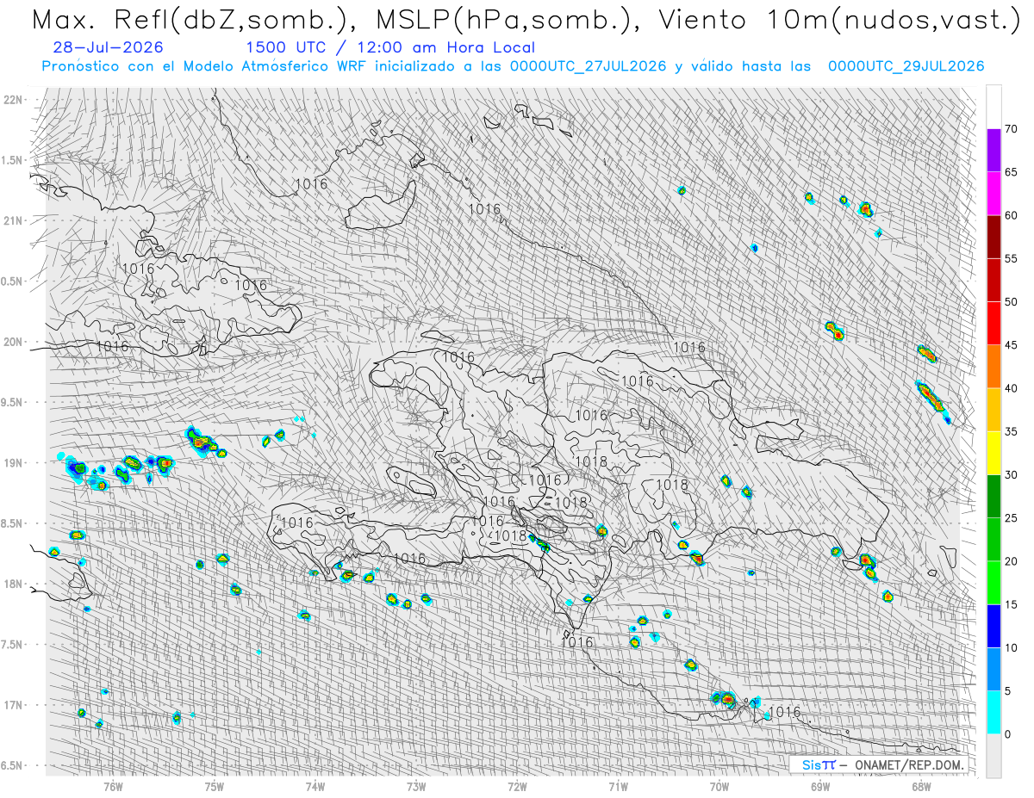1034x798 pixels.
Task: Click the "71W" longitude axis label
Action: pos(618,786)
